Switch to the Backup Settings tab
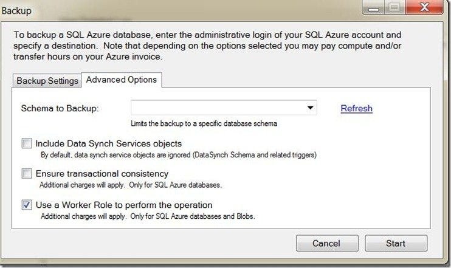The image size is (451, 268). [x=47, y=81]
